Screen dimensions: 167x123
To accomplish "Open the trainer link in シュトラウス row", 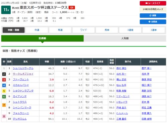I will pos(145,102).
